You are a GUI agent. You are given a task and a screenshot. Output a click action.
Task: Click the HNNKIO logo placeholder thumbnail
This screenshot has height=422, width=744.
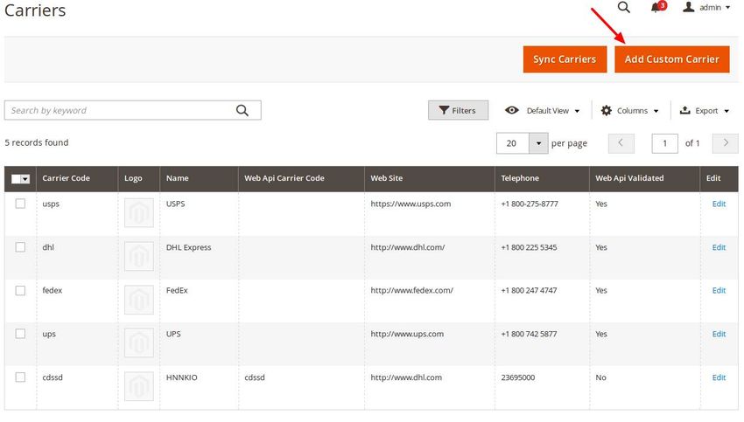139,386
